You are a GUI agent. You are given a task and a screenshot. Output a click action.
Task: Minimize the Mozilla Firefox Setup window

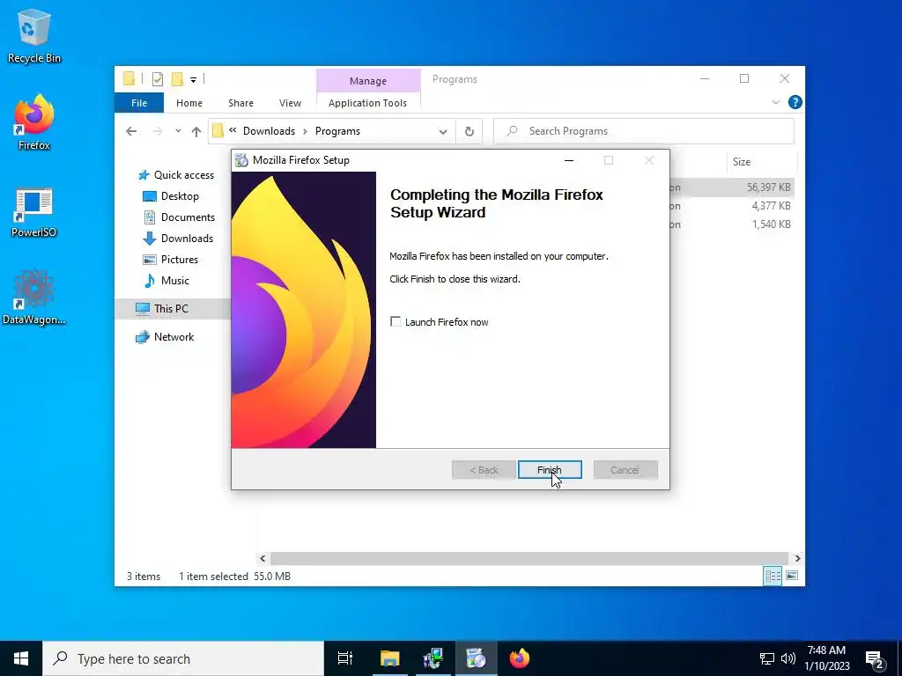(x=569, y=160)
